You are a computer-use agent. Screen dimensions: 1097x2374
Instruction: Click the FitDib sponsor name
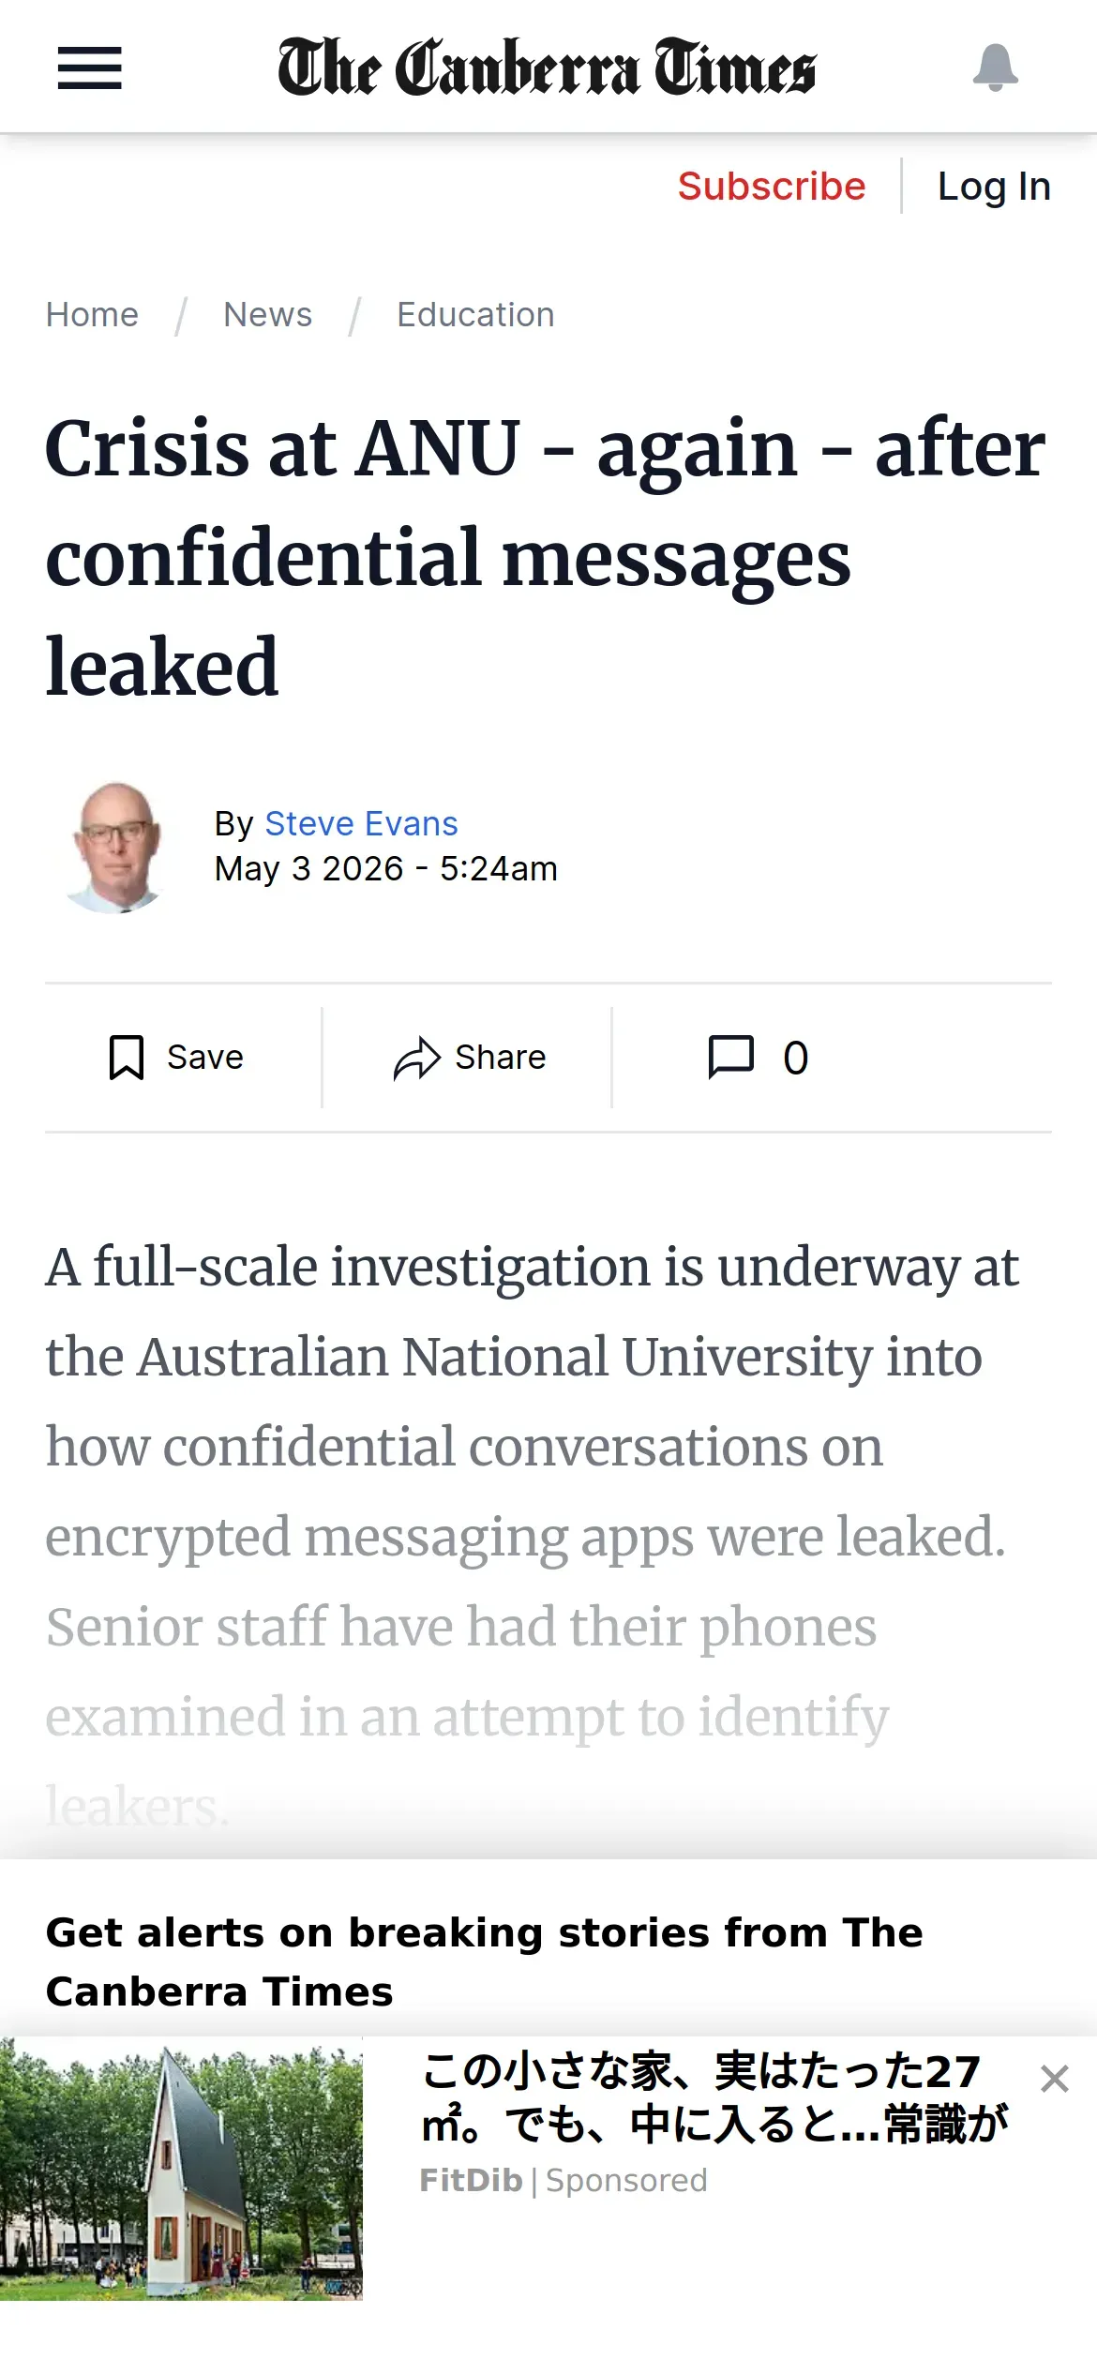(x=471, y=2181)
